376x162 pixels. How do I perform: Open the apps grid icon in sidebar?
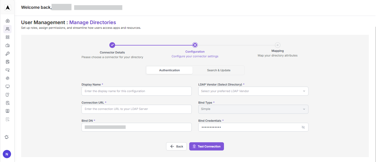(x=7, y=37)
